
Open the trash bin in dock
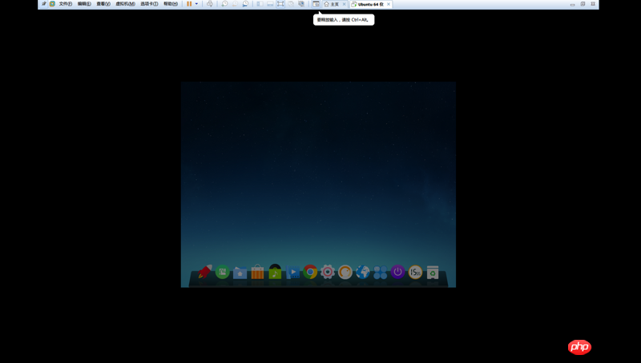tap(433, 273)
